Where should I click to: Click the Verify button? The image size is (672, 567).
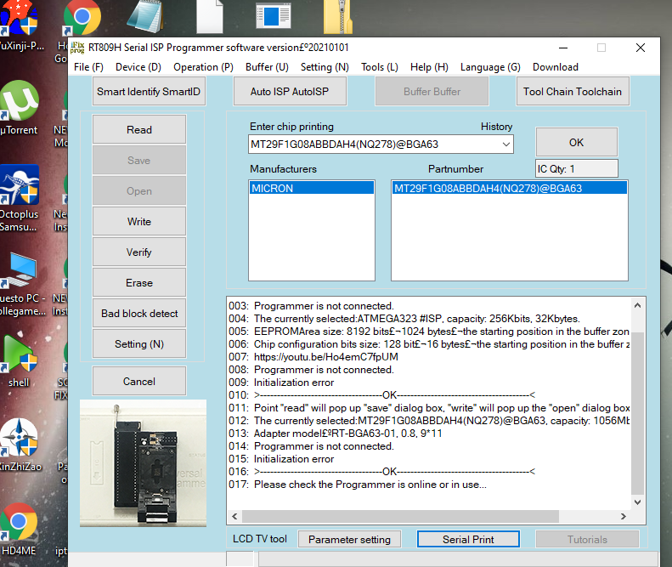(x=139, y=252)
